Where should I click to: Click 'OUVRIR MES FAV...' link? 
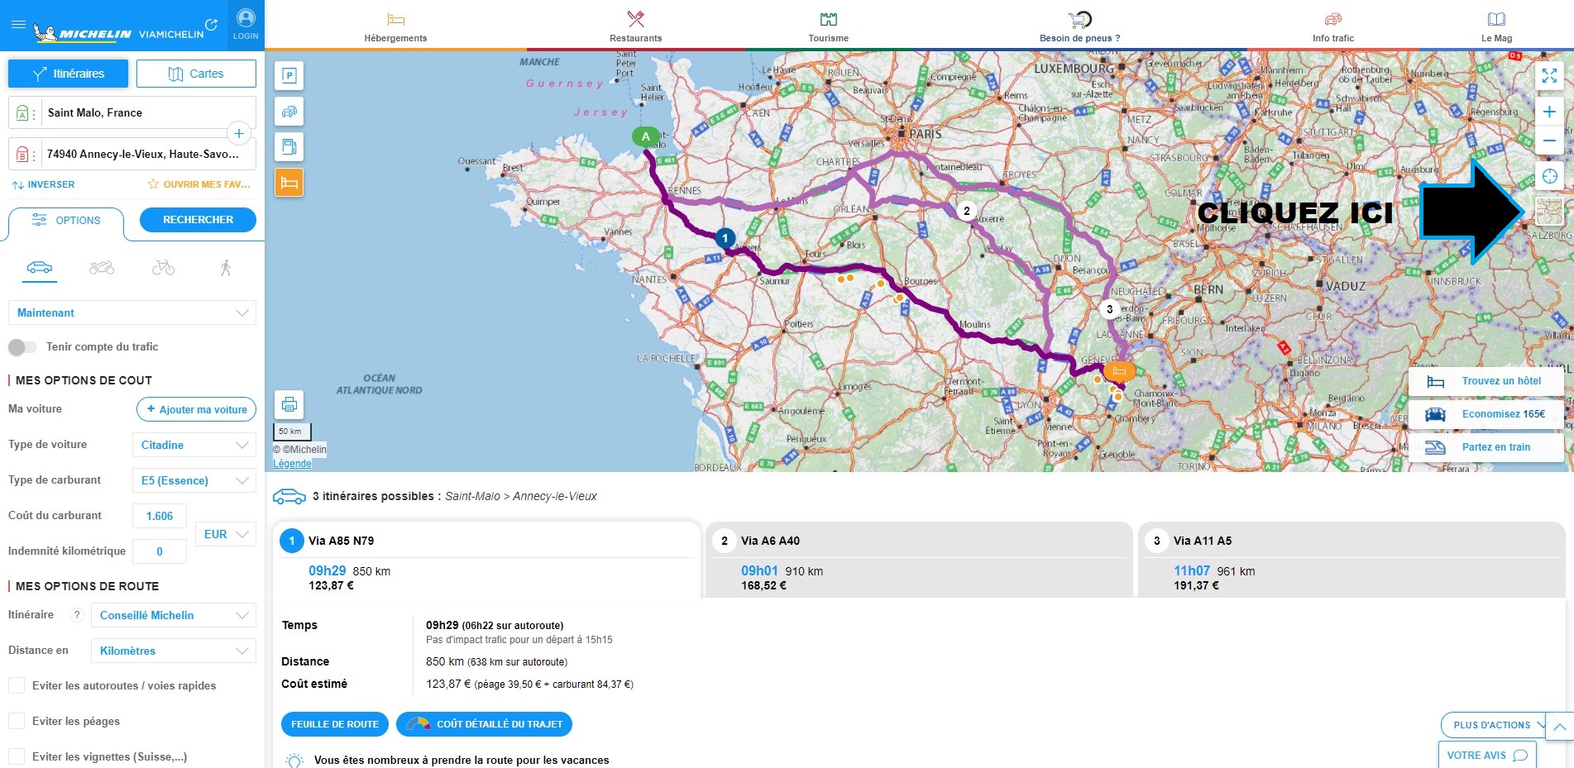tap(199, 184)
